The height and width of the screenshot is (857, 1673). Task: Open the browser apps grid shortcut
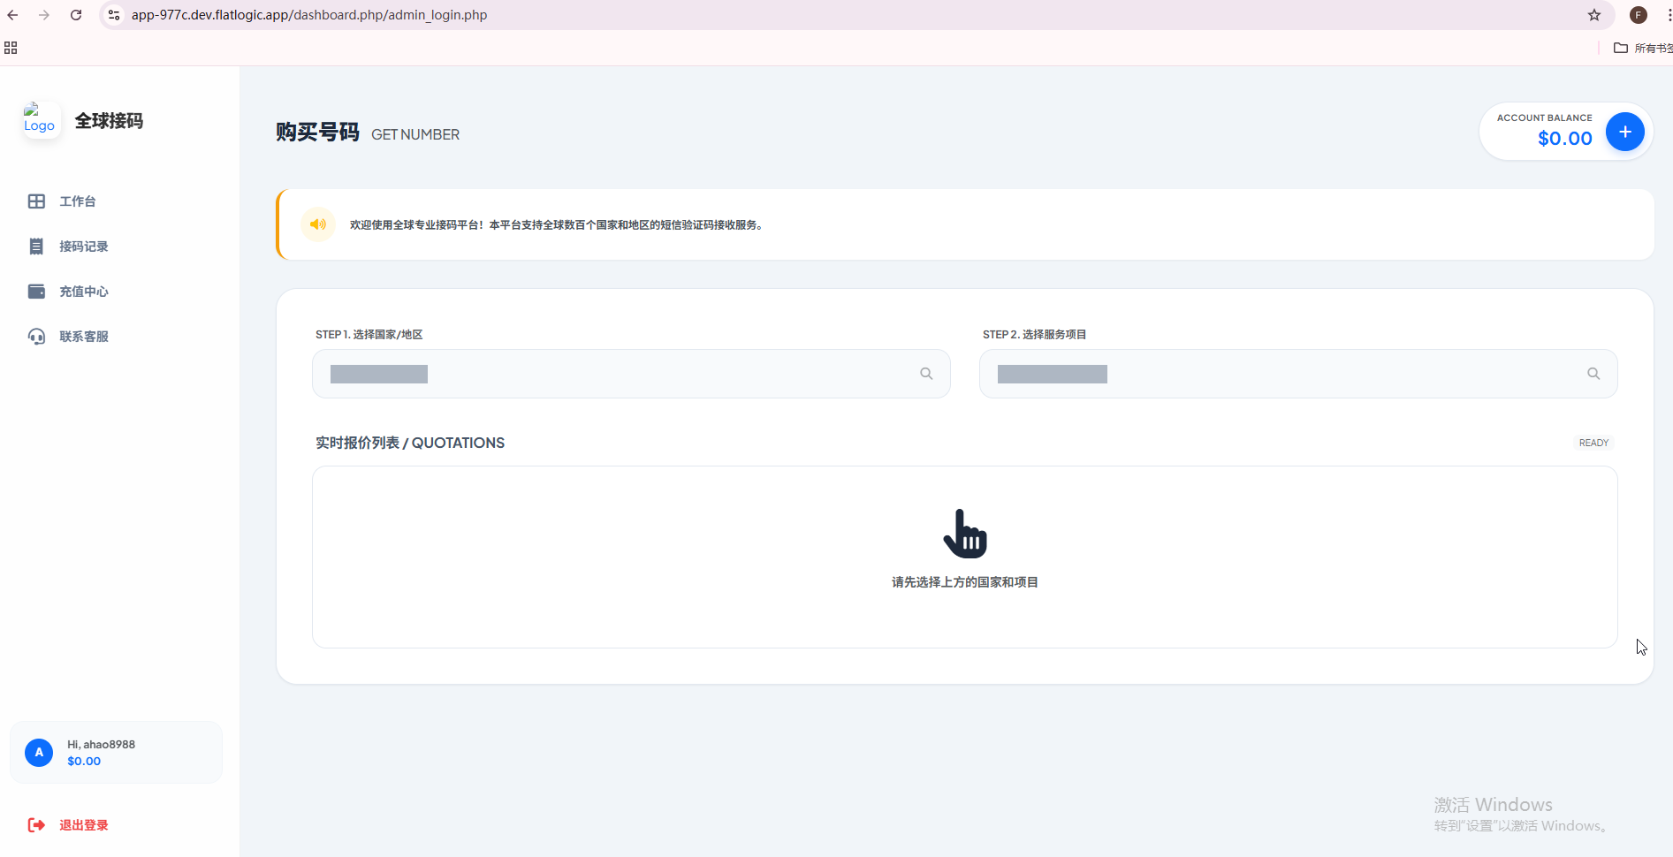tap(11, 48)
